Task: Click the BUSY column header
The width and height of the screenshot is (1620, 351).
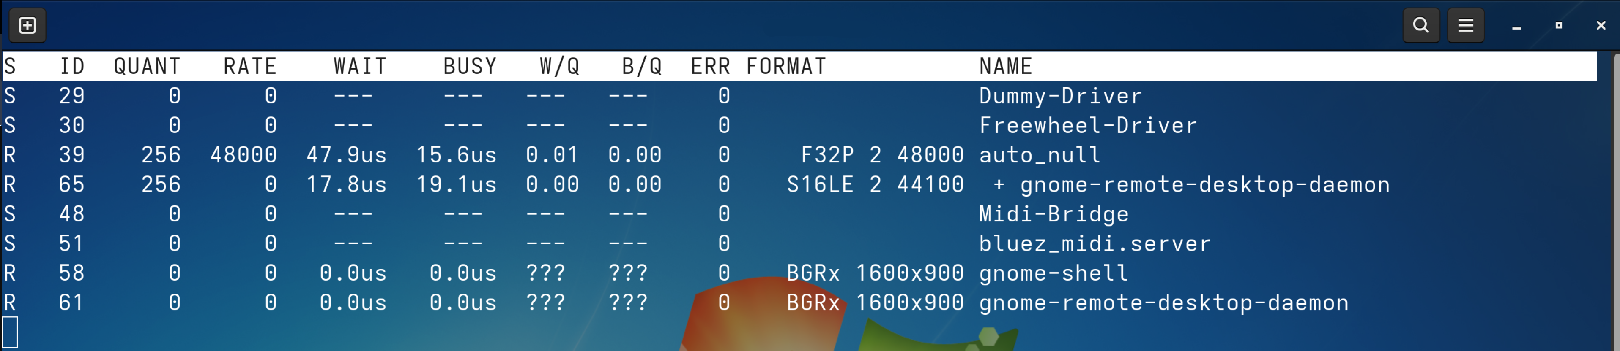Action: [471, 67]
